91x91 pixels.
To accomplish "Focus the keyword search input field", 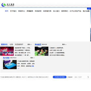I will pyautogui.click(x=80, y=77).
